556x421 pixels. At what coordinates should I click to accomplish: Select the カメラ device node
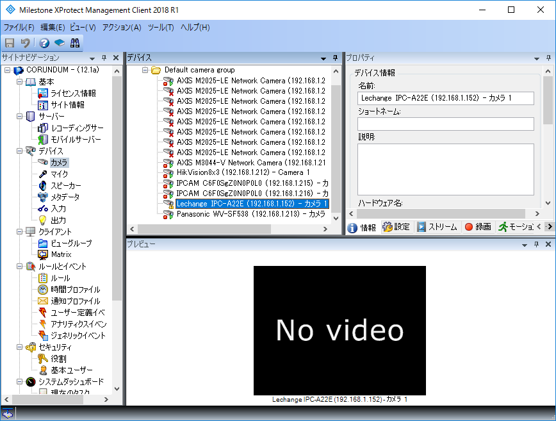(x=59, y=163)
